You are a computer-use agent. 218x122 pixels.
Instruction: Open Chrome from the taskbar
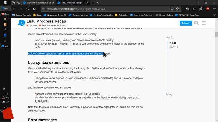coord(5,19)
